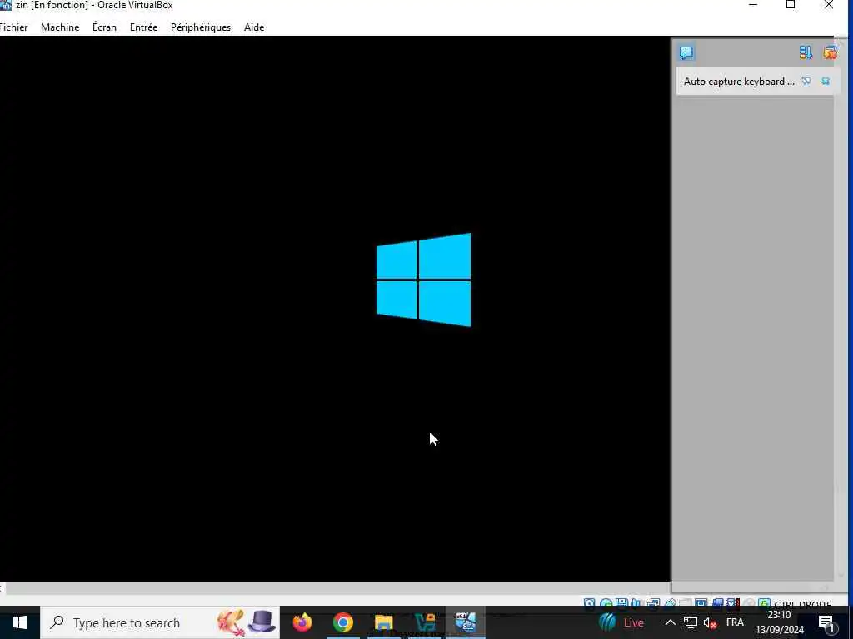Screen dimensions: 853x639
Task: Maximize the VirtualBox window
Action: pyautogui.click(x=791, y=5)
